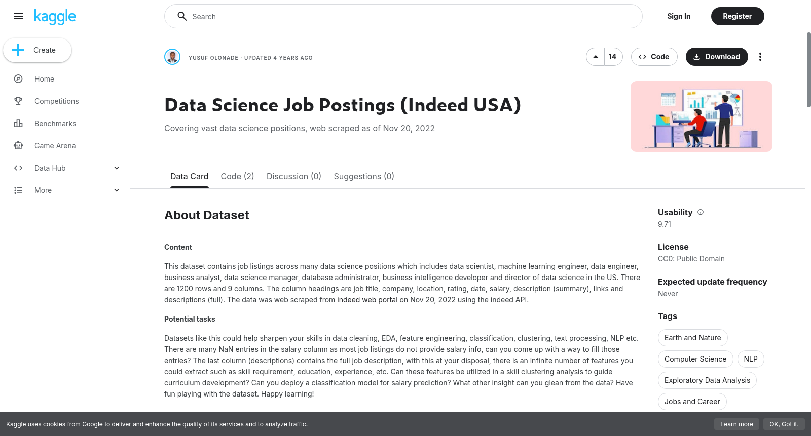Expand the Data Hub chevron

[x=117, y=168]
